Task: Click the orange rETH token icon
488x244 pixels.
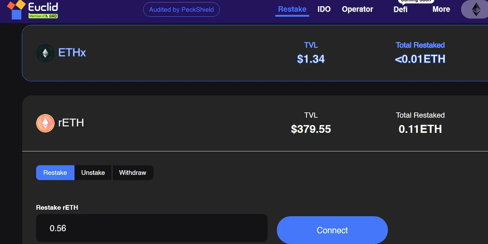Action: 45,123
